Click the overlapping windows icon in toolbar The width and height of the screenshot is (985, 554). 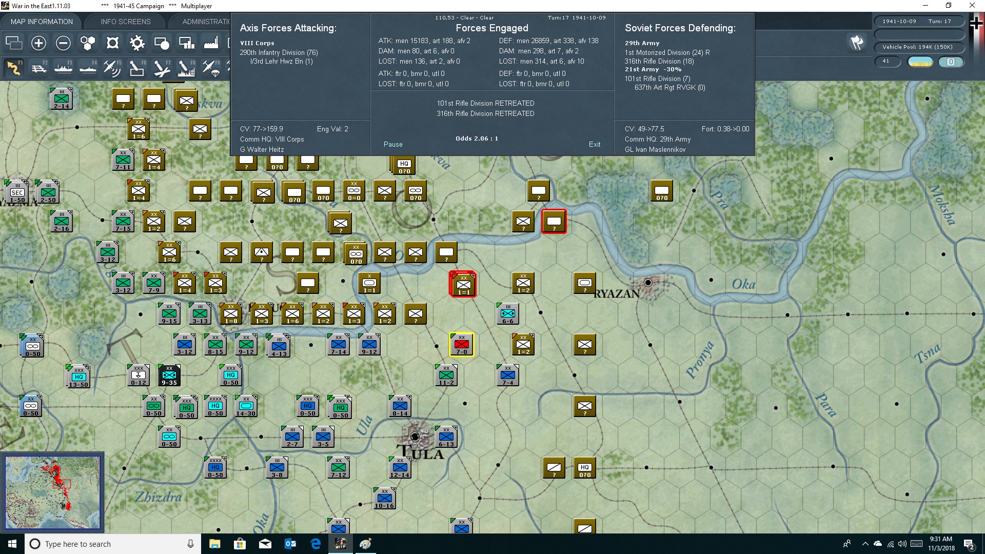[14, 43]
